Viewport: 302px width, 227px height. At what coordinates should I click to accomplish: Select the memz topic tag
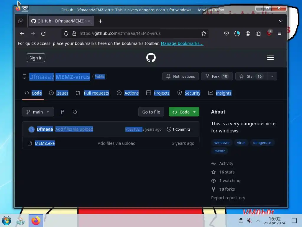tap(219, 151)
